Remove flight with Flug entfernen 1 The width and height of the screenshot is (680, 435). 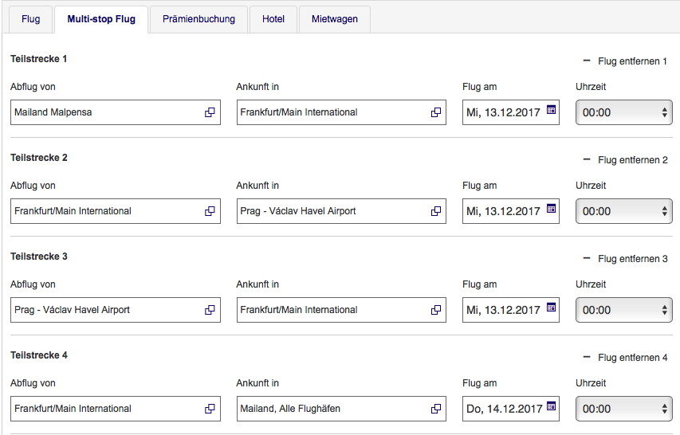[625, 61]
